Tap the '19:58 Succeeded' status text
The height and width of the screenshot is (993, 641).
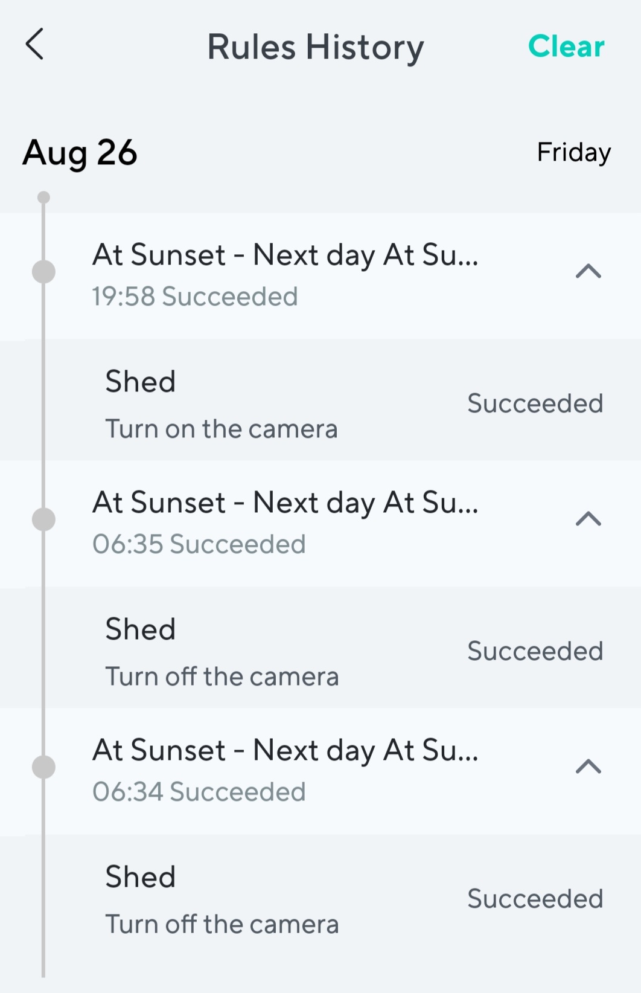point(195,297)
